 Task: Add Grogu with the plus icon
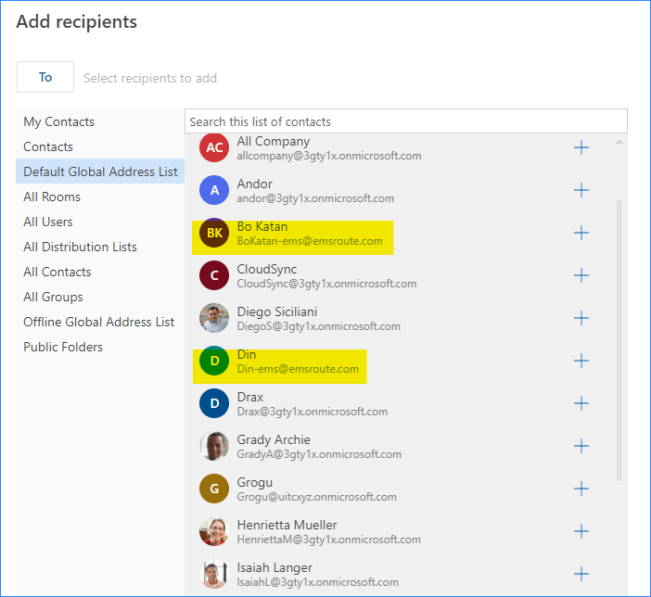(581, 489)
